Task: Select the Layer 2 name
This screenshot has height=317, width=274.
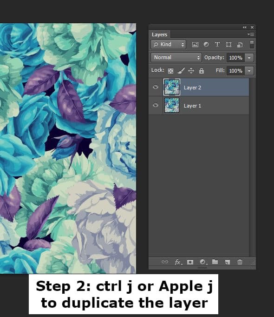Action: pyautogui.click(x=192, y=88)
